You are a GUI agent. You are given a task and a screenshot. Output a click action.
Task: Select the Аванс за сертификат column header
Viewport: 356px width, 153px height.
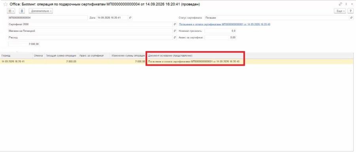click(x=94, y=56)
